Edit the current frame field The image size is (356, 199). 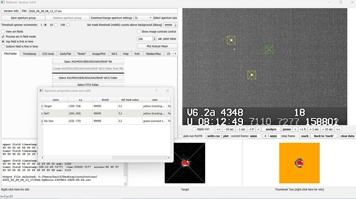pyautogui.click(x=255, y=136)
